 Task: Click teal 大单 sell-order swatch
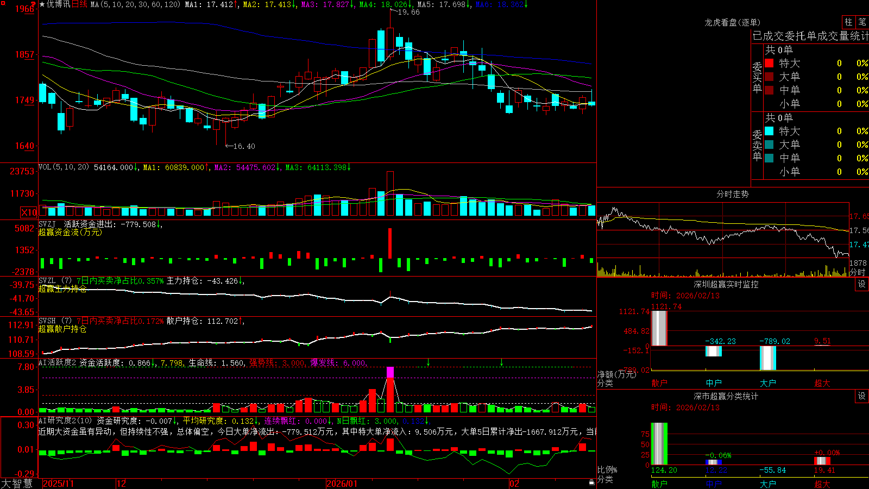coord(769,145)
